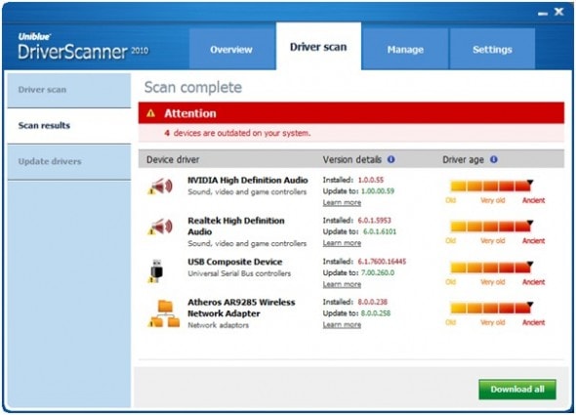Click the USB Composite Device age gauge
Screen dimensions: 576x415
pyautogui.click(x=492, y=267)
